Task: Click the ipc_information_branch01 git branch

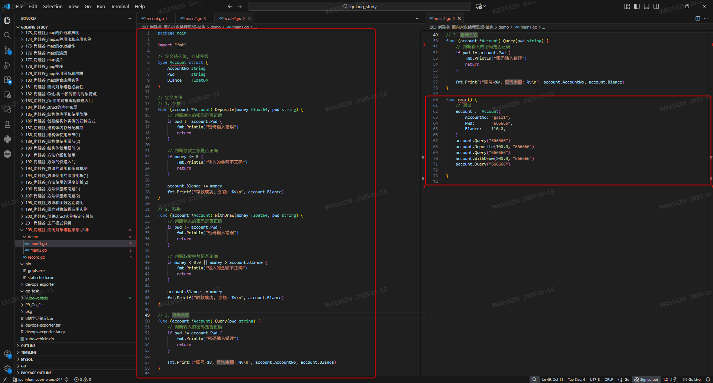Action: pos(38,379)
